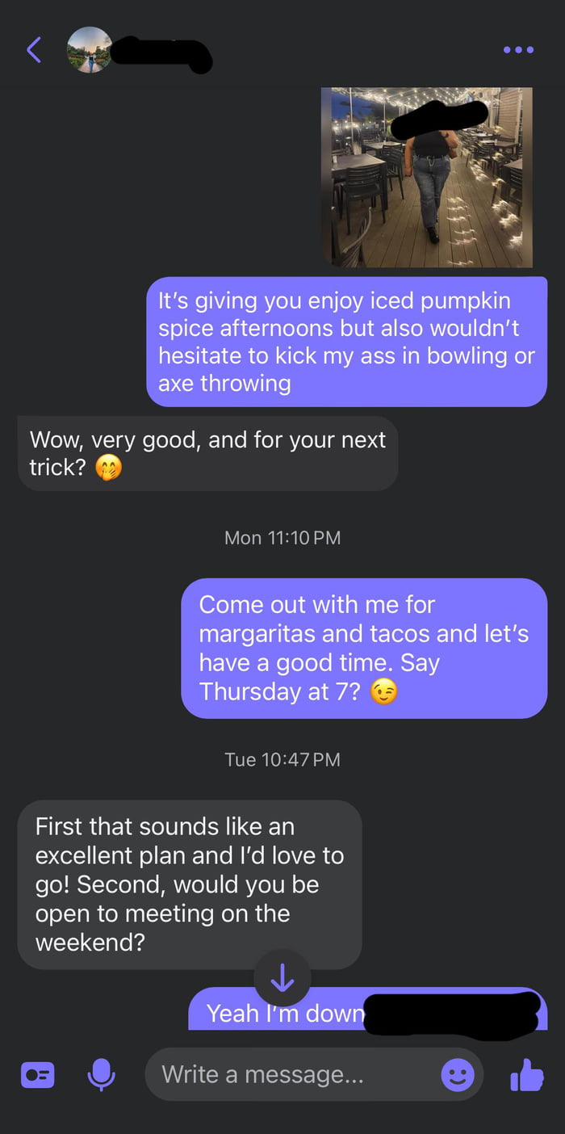Send a thumbs-up like
The height and width of the screenshot is (1134, 565).
coord(526,1075)
